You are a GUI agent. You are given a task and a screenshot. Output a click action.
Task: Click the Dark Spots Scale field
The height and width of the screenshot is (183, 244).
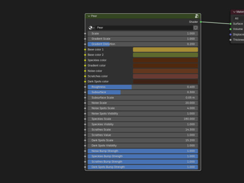pyautogui.click(x=143, y=140)
